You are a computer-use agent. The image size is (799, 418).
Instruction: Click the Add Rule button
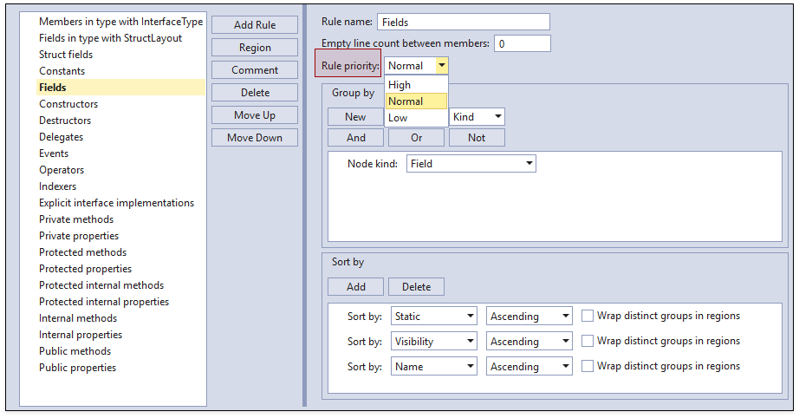[x=255, y=25]
